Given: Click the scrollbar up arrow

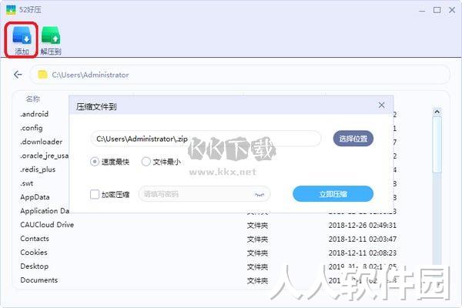Looking at the screenshot, I should pyautogui.click(x=437, y=112).
